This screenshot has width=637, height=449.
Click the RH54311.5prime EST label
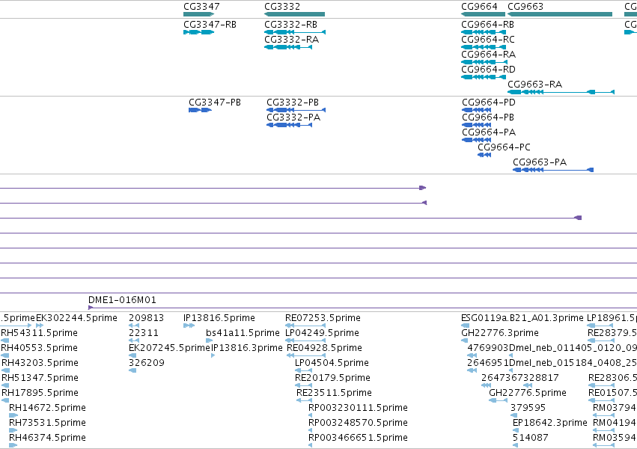[x=39, y=333]
